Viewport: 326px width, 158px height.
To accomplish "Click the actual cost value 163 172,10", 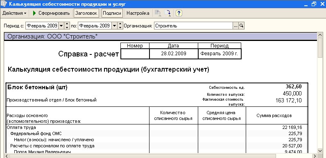I will click(x=289, y=100).
